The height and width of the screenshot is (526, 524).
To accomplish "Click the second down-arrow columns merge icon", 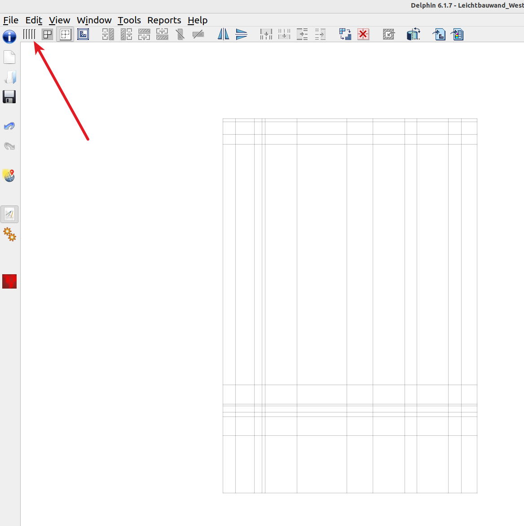I will point(284,34).
